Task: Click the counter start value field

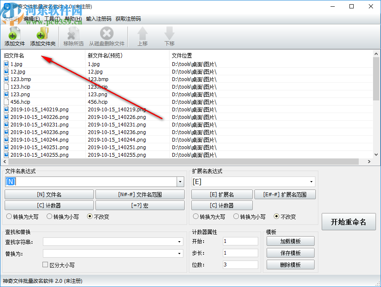Action: click(x=241, y=241)
